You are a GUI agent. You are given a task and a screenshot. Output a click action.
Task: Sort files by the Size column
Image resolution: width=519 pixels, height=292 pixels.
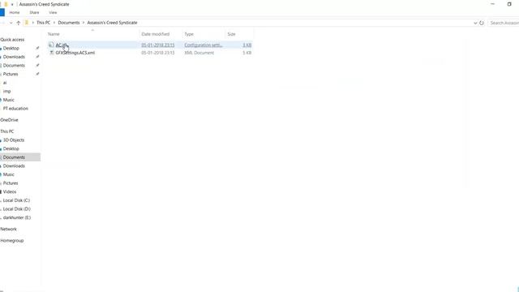(x=231, y=34)
